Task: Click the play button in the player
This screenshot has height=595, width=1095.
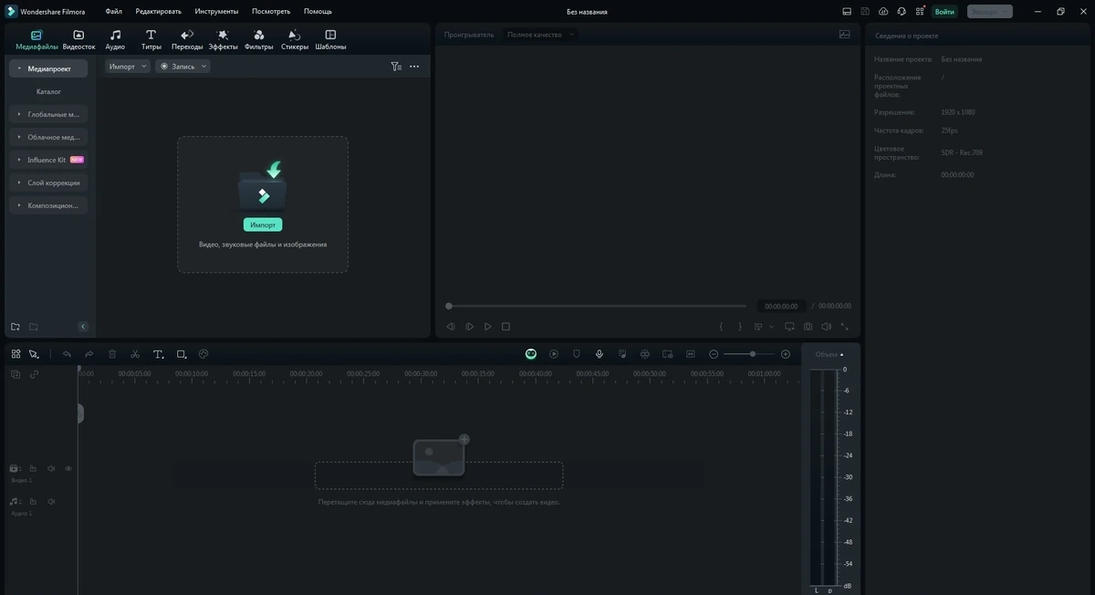Action: 488,327
